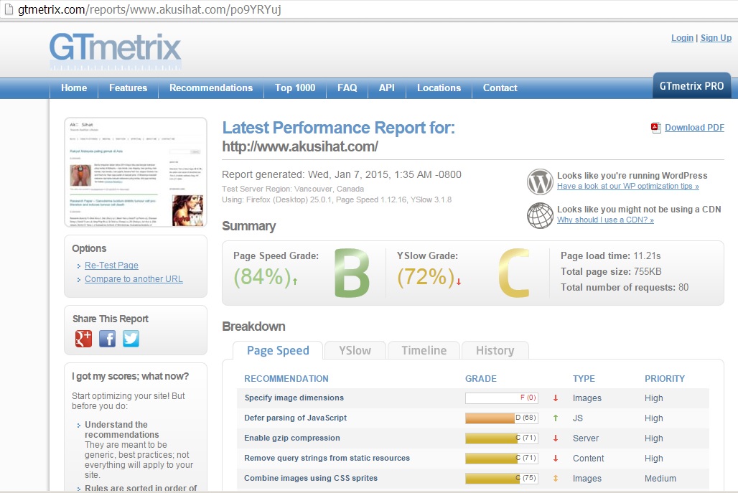Share report on Facebook
The height and width of the screenshot is (493, 738).
click(107, 338)
